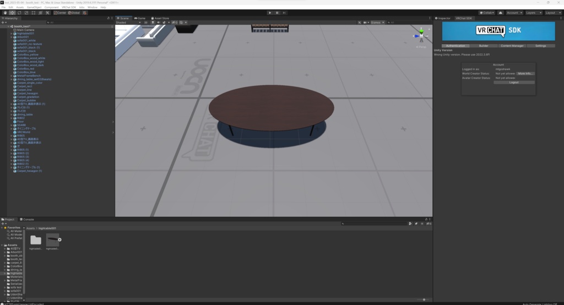Search by type in Project panel

click(x=410, y=224)
